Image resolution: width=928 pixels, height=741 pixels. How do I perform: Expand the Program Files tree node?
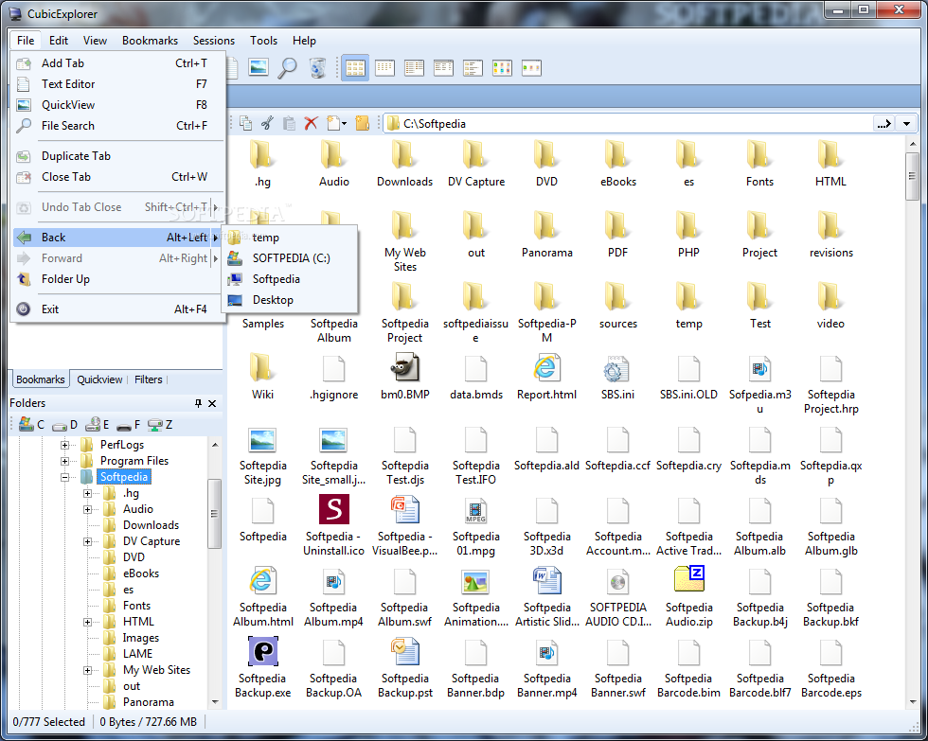[x=65, y=461]
